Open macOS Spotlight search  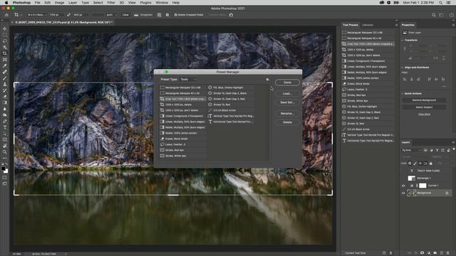[x=441, y=3]
